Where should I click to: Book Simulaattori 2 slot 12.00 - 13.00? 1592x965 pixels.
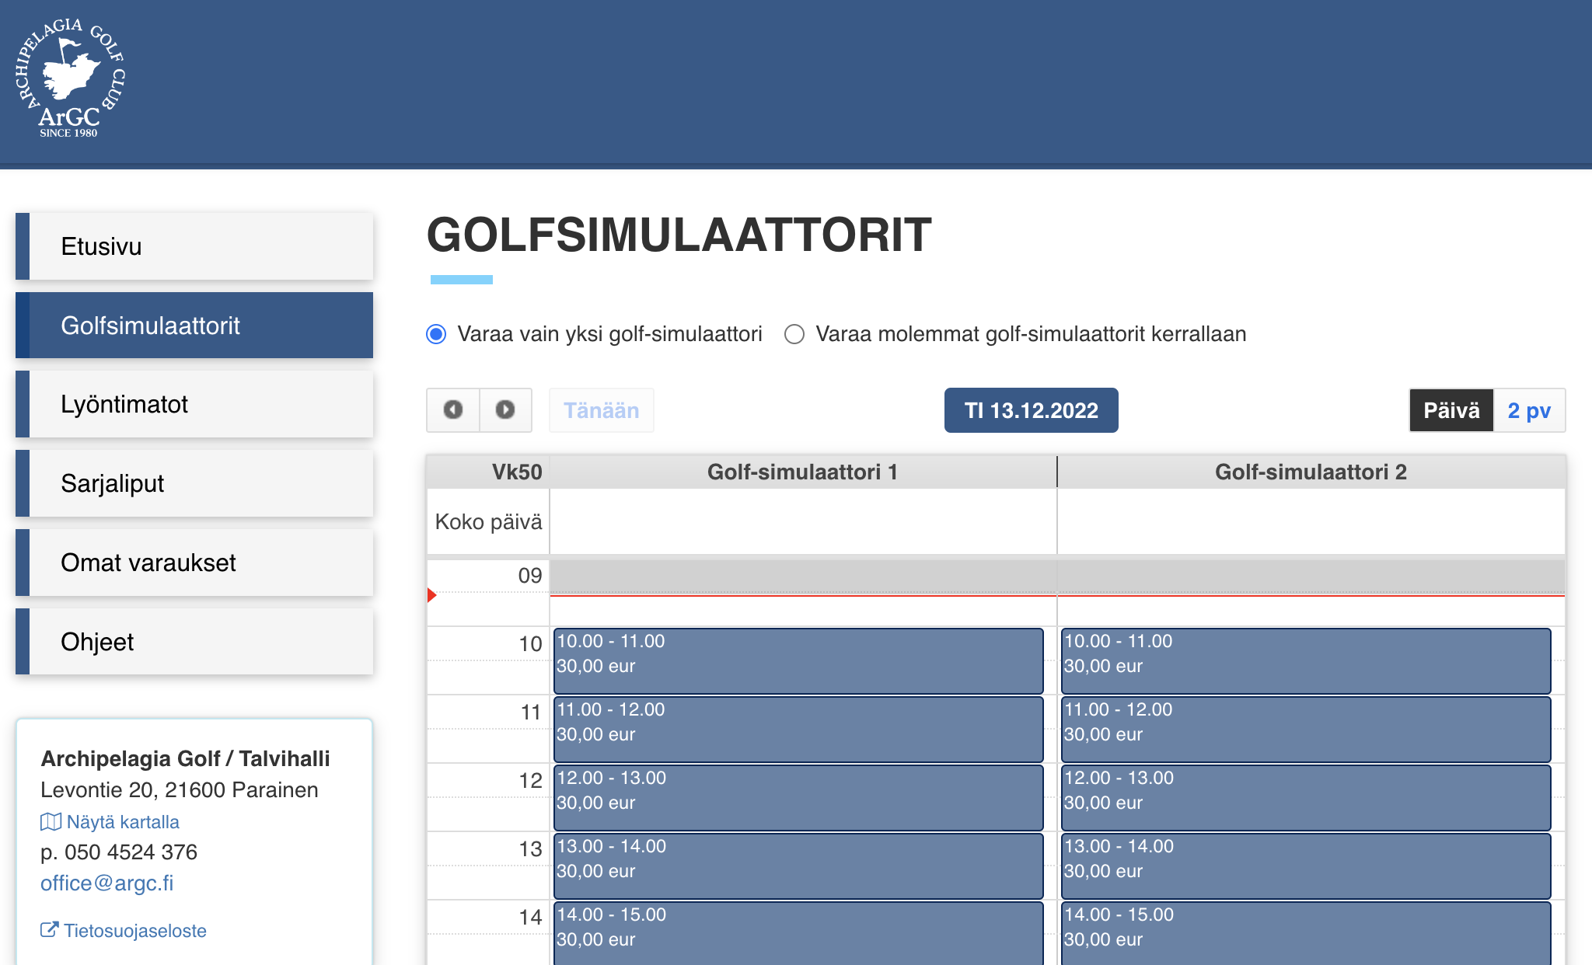click(x=1306, y=798)
